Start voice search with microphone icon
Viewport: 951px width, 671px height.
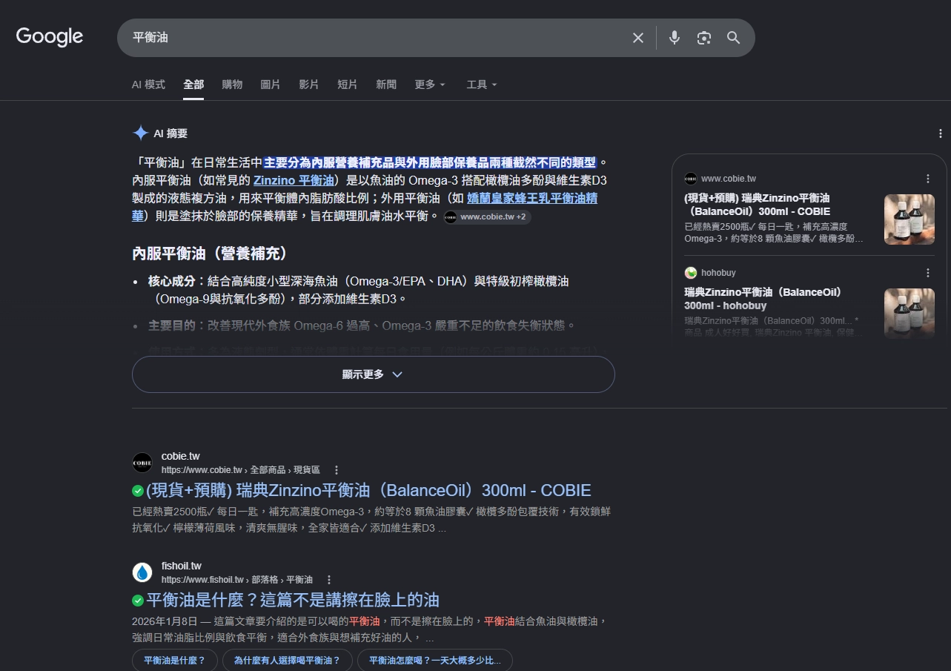point(674,38)
